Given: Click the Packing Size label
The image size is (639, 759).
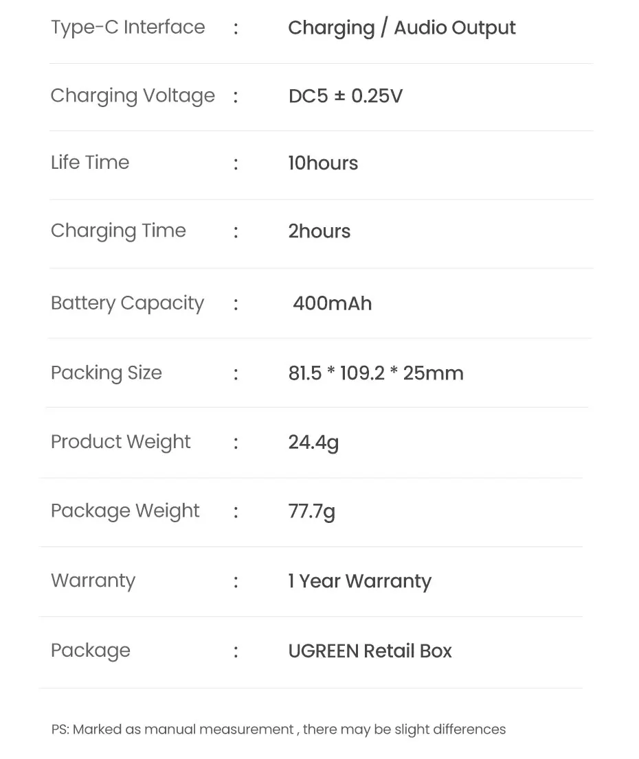Looking at the screenshot, I should pos(106,373).
